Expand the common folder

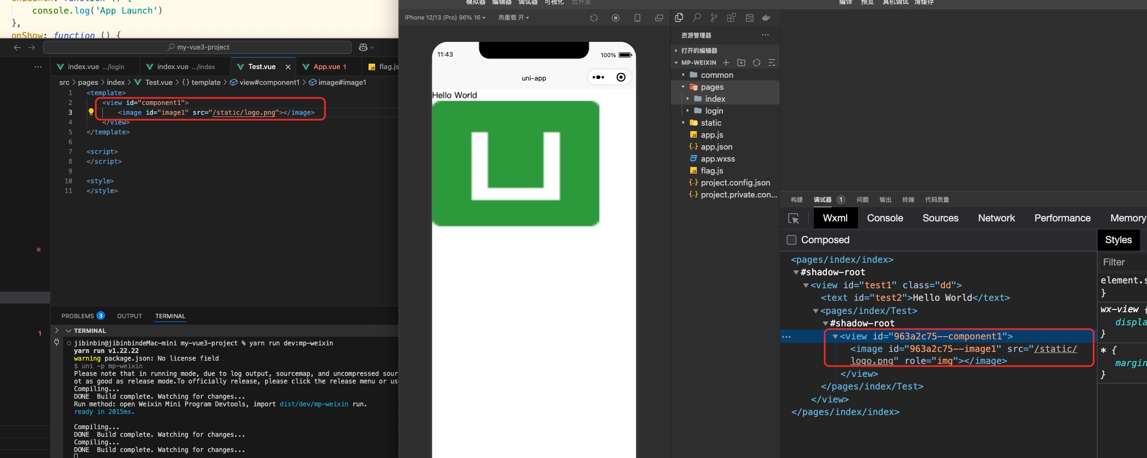point(683,75)
